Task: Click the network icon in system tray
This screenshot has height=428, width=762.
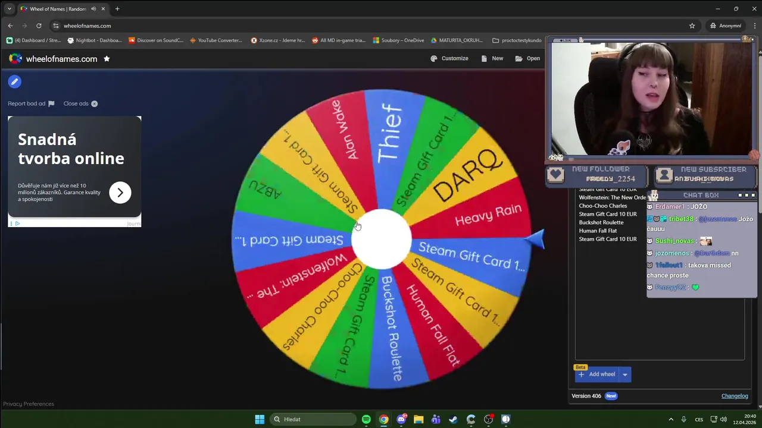Action: click(714, 419)
